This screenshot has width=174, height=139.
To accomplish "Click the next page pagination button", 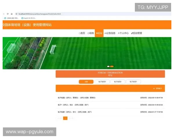I will 71,118.
